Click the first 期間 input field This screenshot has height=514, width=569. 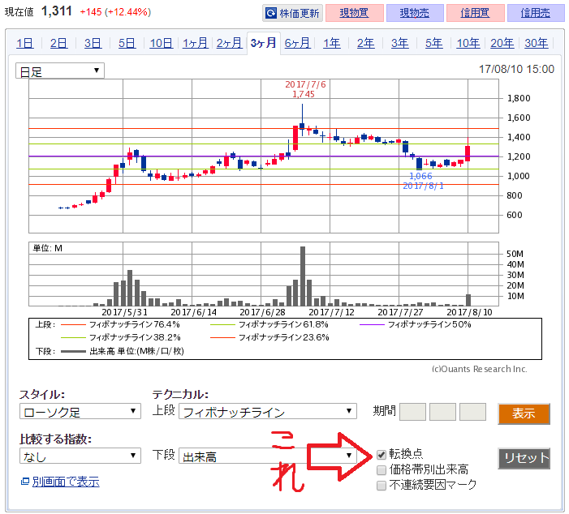[412, 412]
